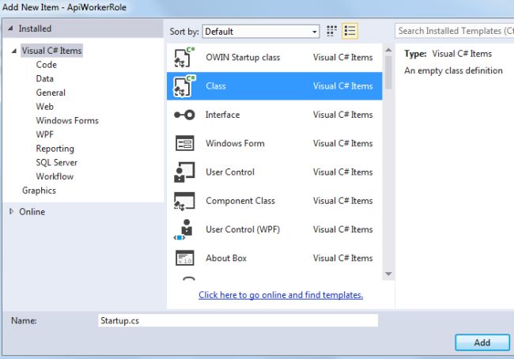Pick the Windows Form template icon
The height and width of the screenshot is (359, 514).
point(184,143)
